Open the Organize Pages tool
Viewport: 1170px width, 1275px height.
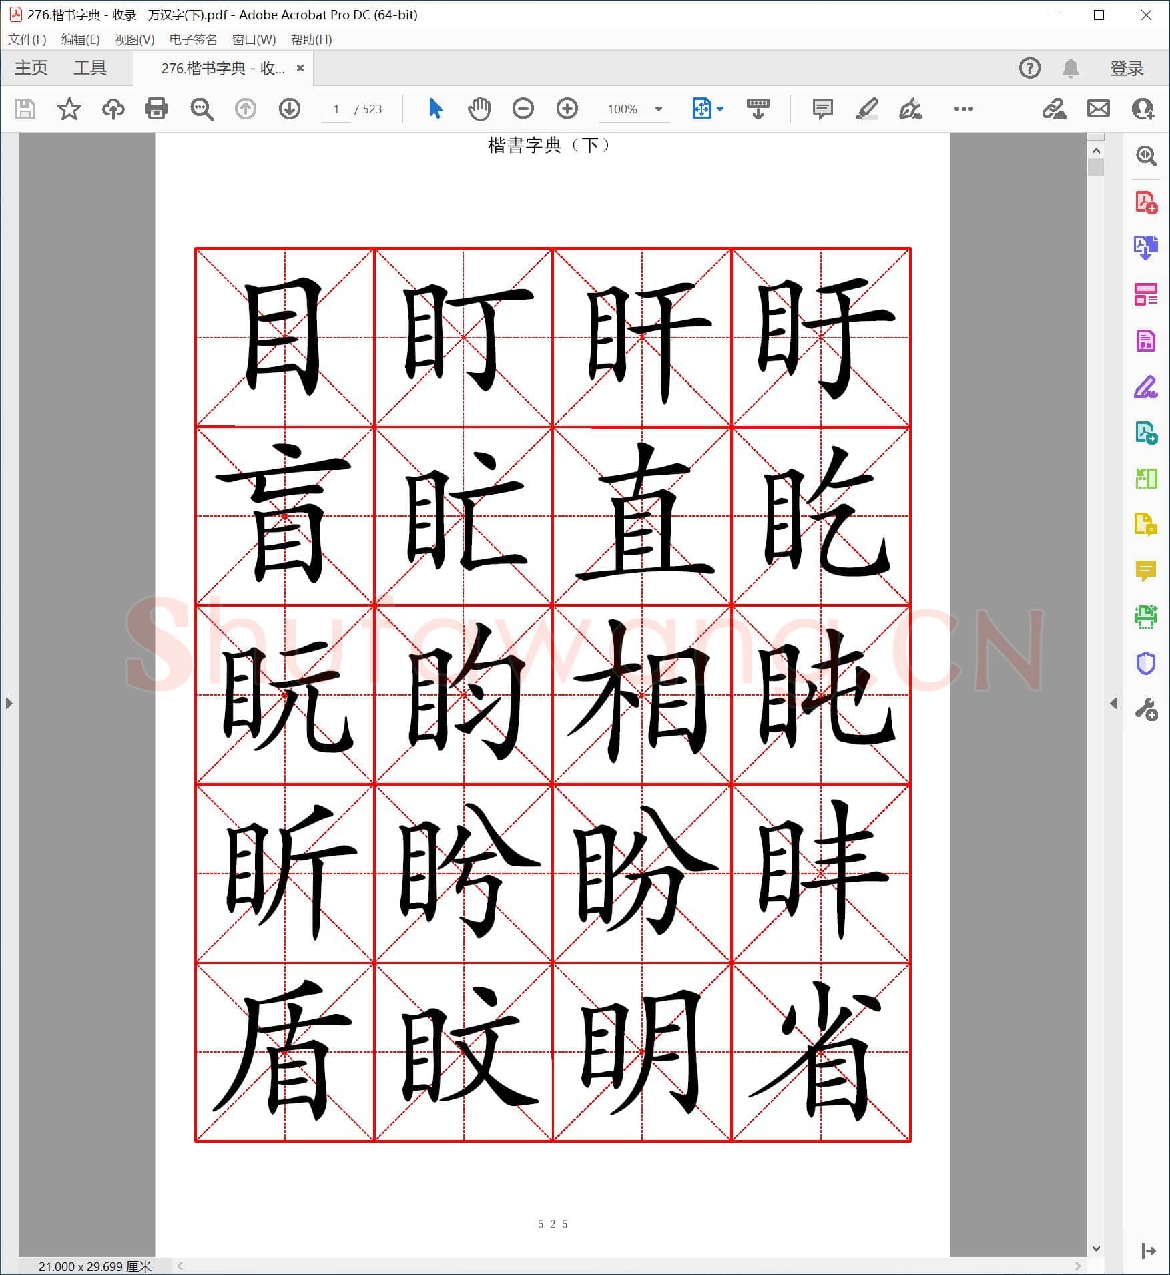pos(1147,295)
